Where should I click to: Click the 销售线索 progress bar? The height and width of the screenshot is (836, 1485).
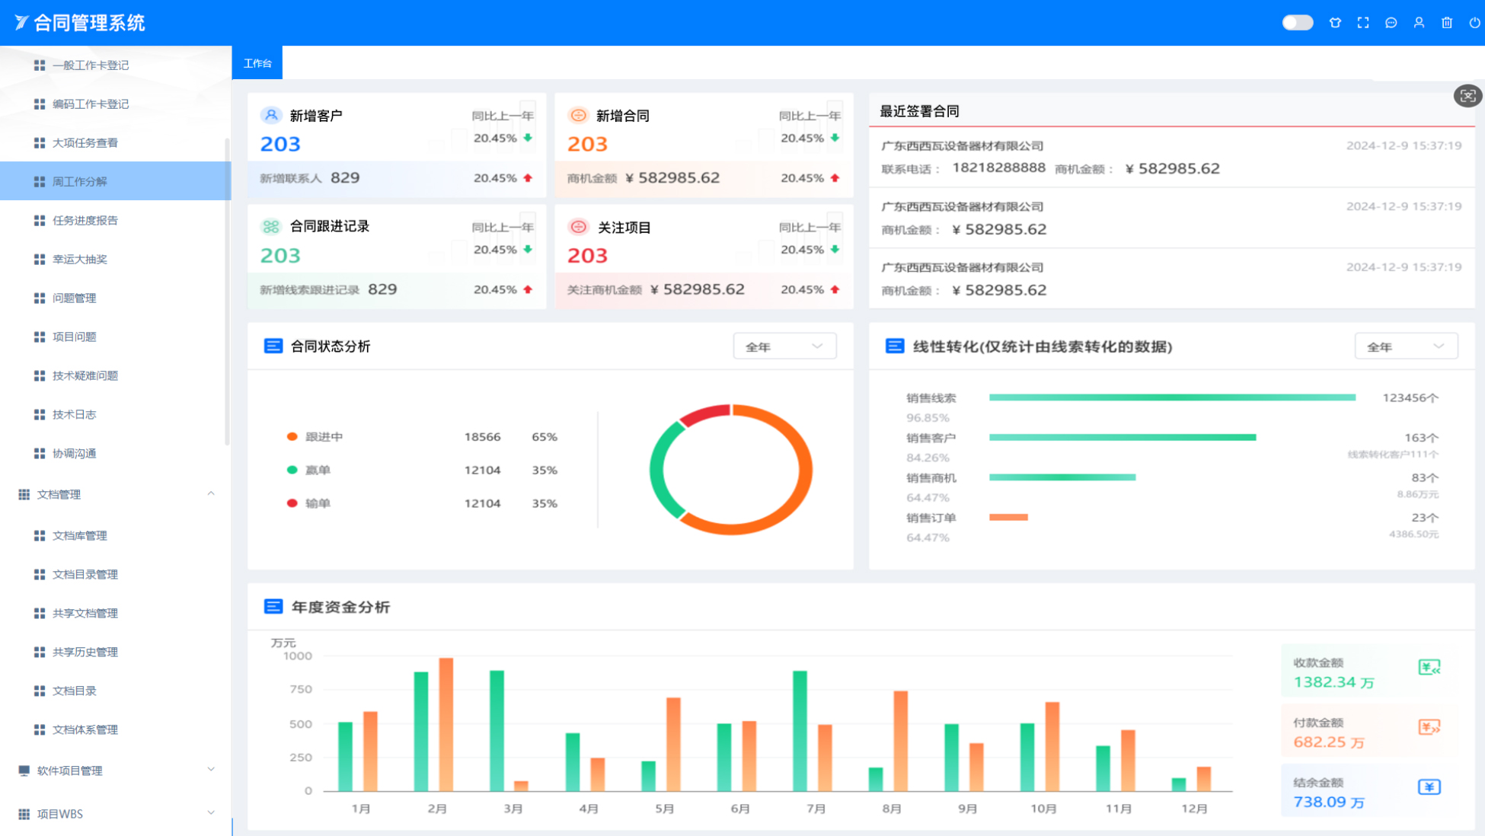click(1172, 397)
